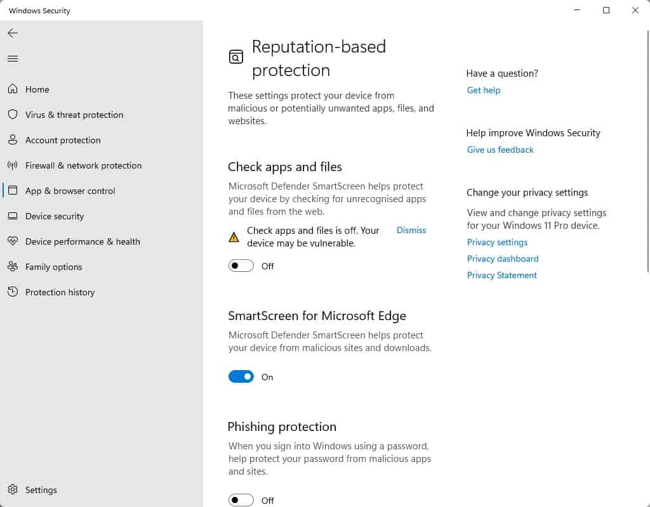
Task: Open Protection history in sidebar
Action: (x=60, y=292)
